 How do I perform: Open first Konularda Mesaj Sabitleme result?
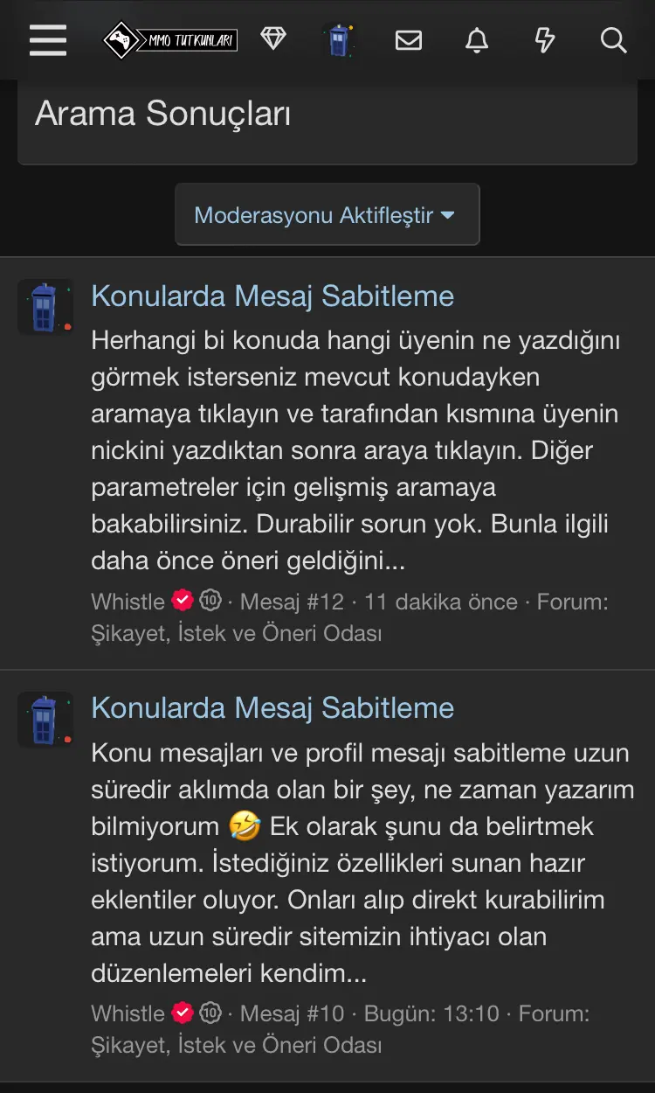pyautogui.click(x=272, y=296)
